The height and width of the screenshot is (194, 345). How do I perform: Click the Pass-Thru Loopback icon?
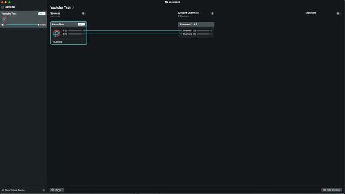pos(57,33)
